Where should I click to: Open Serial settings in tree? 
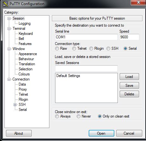pos(23,110)
